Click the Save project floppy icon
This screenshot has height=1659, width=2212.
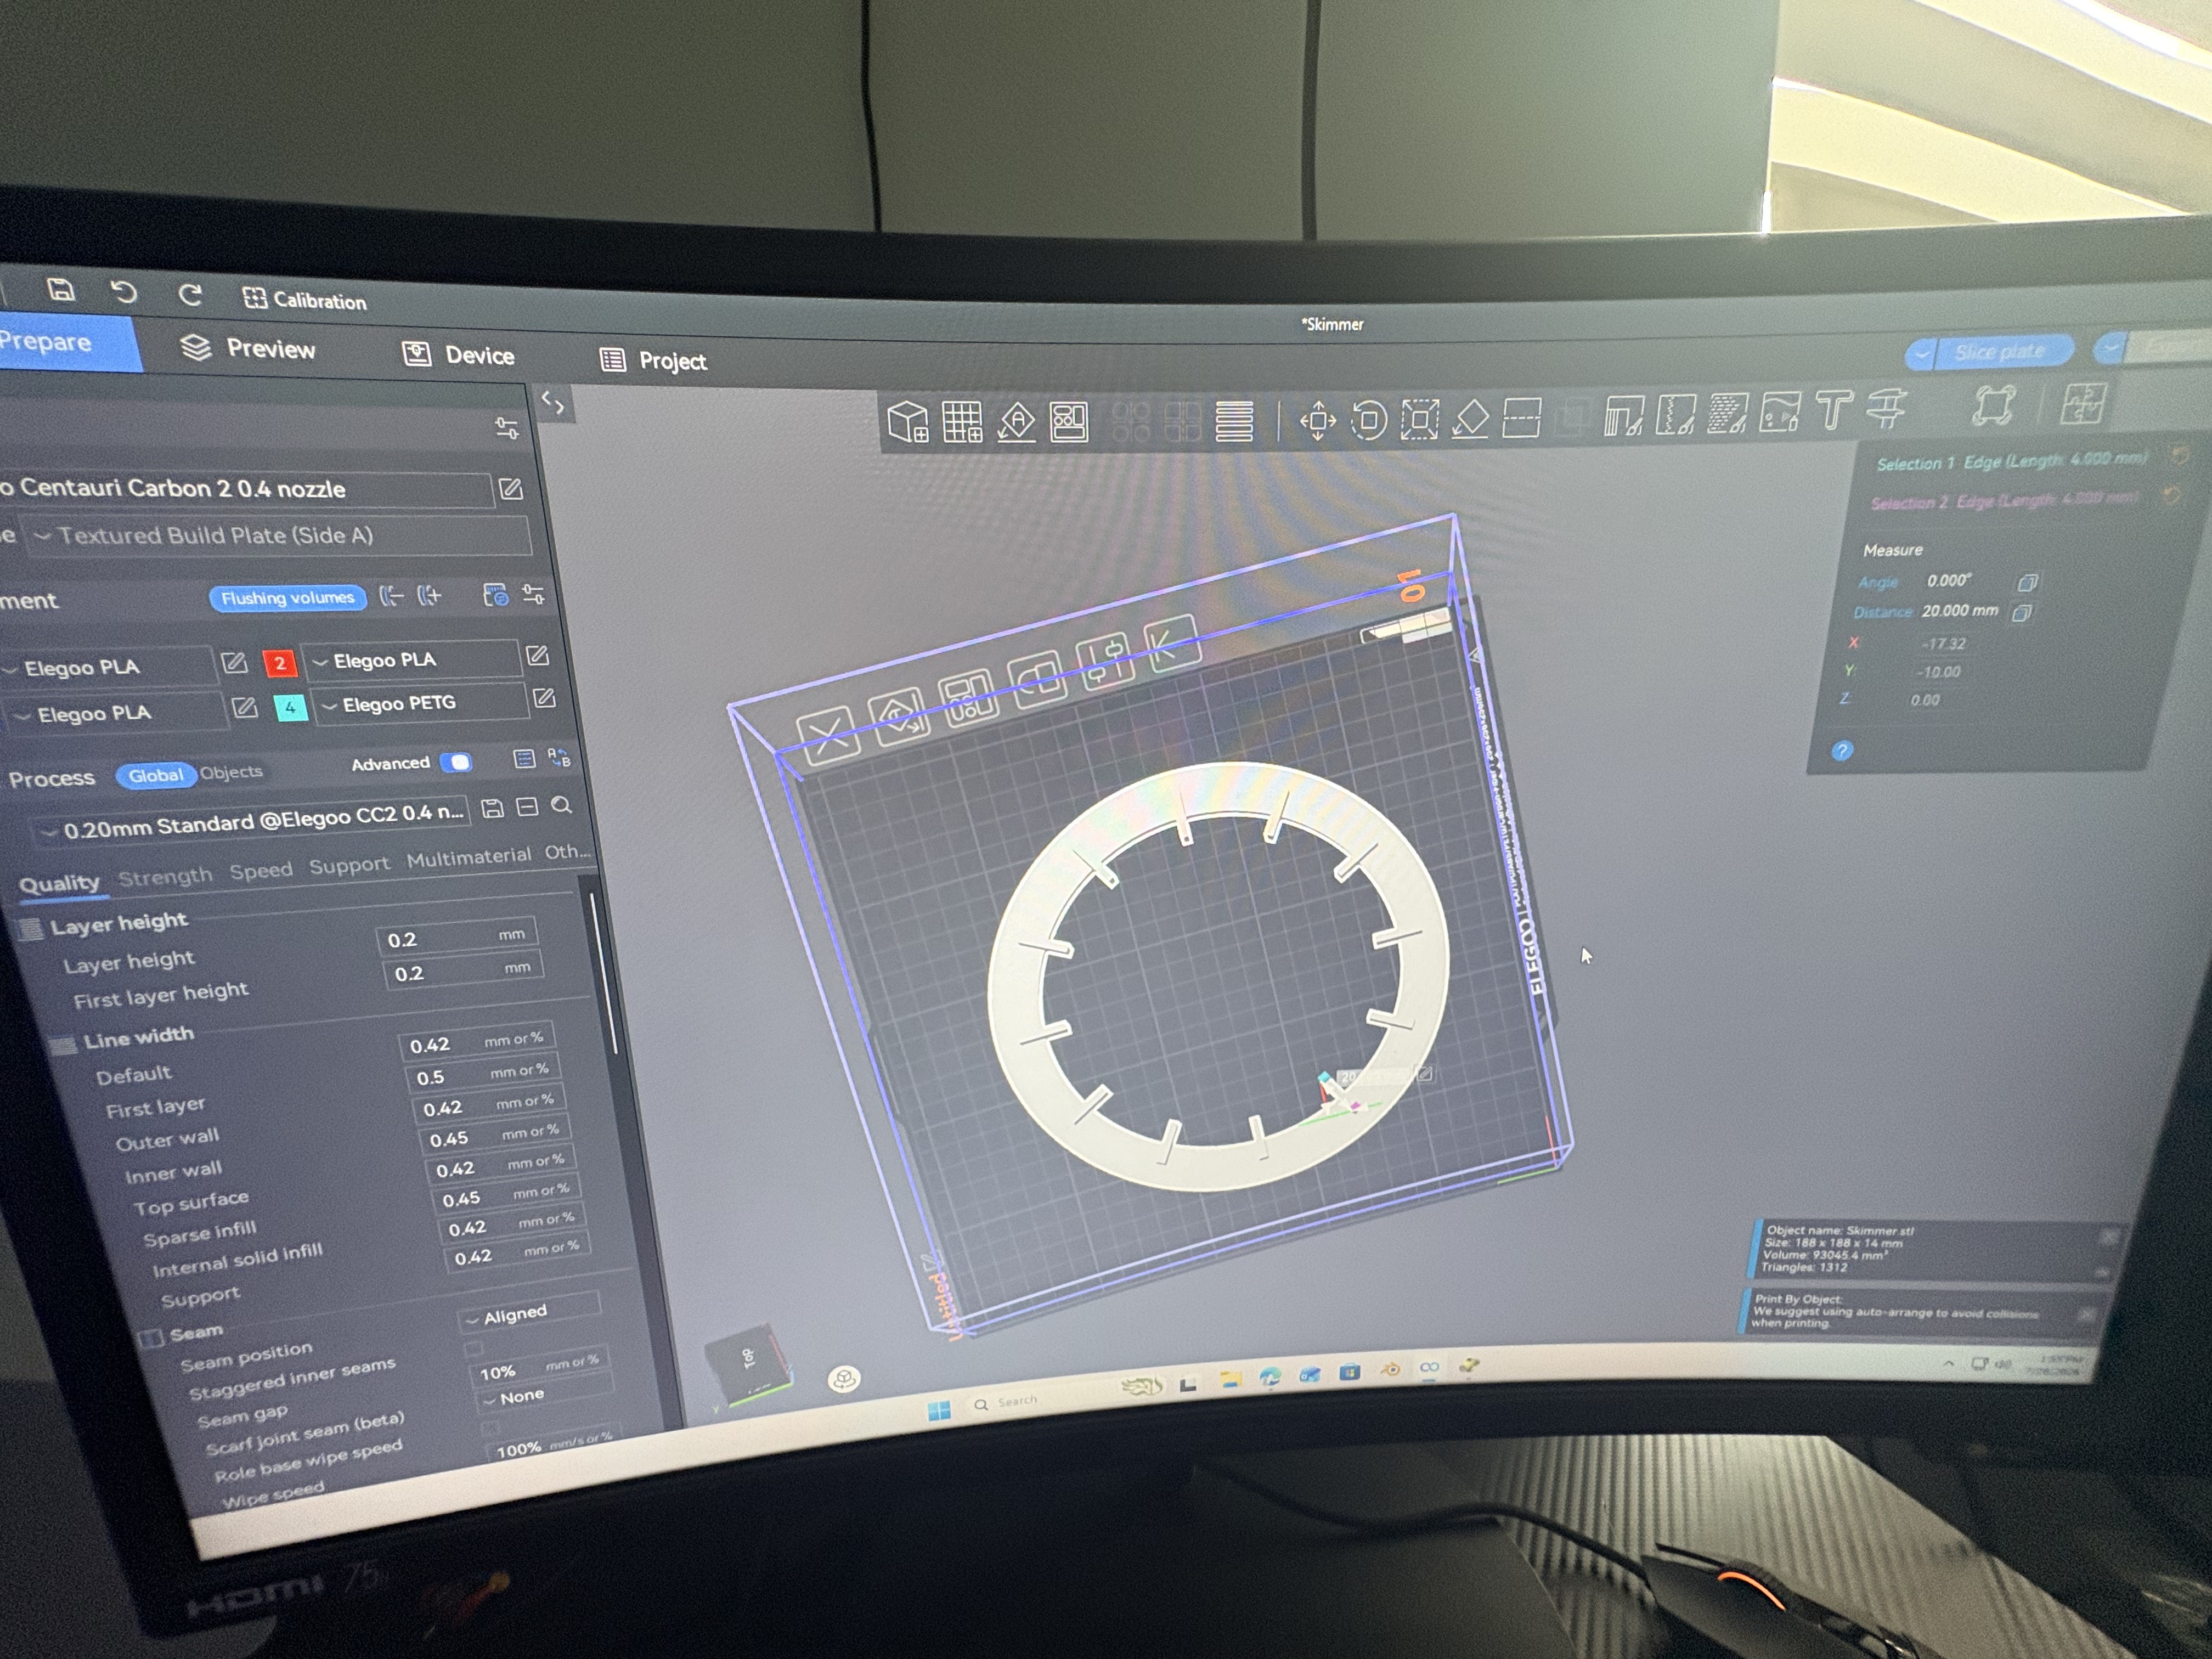(x=61, y=290)
